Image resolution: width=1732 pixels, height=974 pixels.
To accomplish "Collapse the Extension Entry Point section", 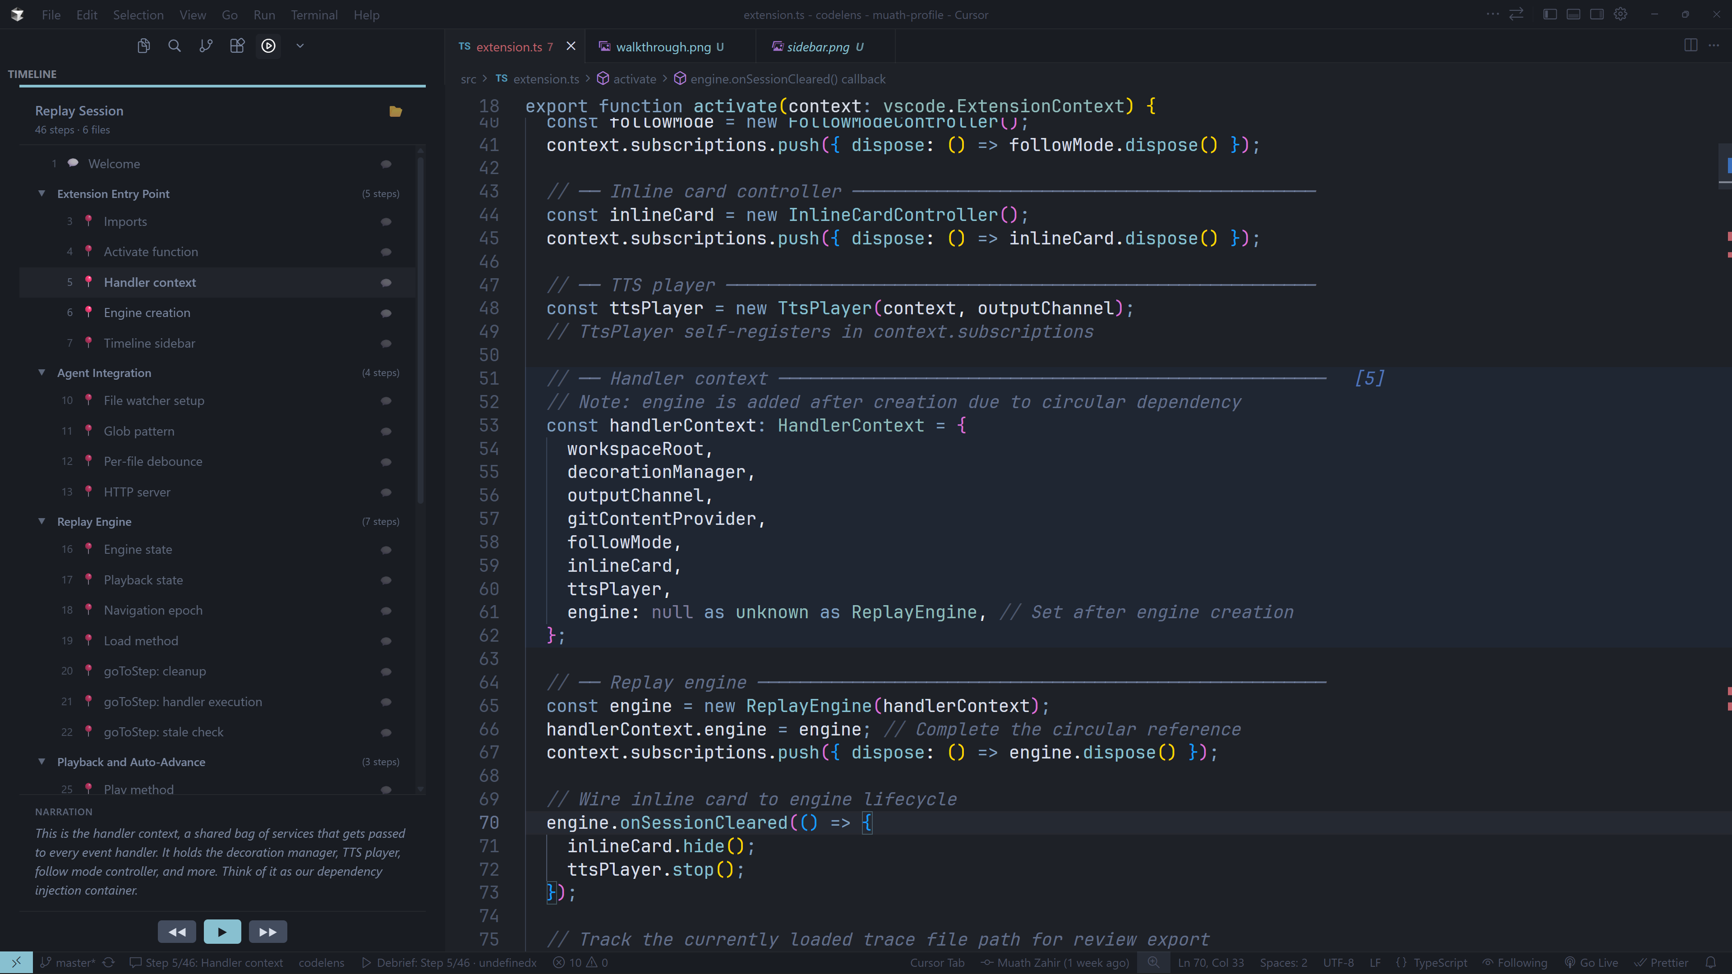I will click(x=41, y=193).
